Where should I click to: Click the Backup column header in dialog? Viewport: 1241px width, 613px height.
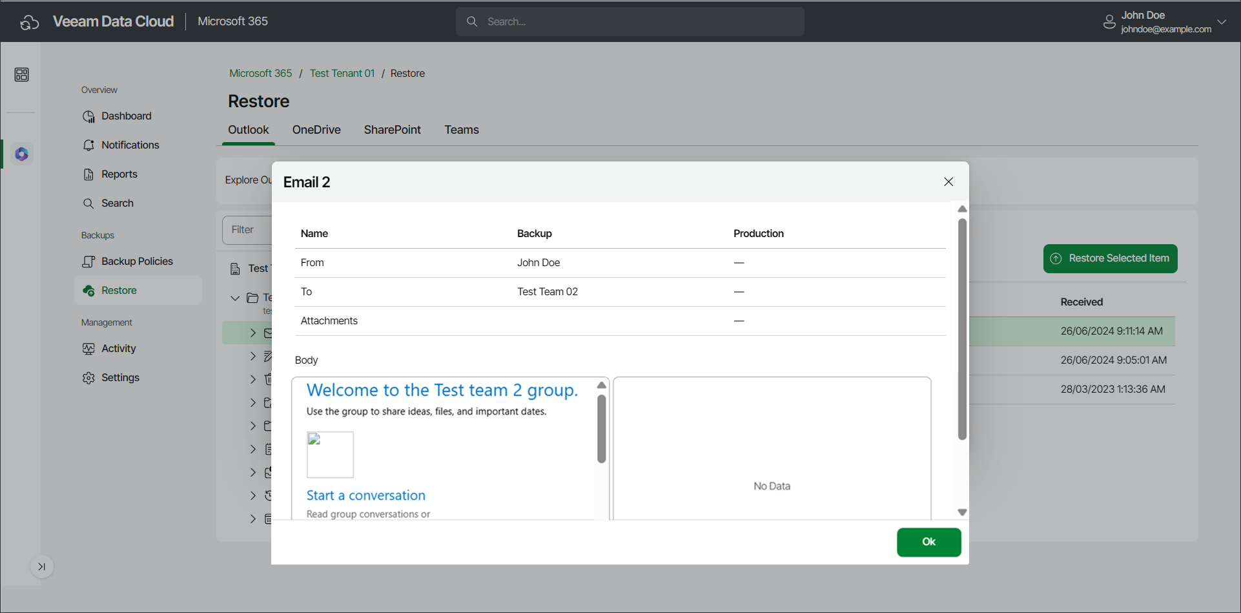click(x=535, y=234)
